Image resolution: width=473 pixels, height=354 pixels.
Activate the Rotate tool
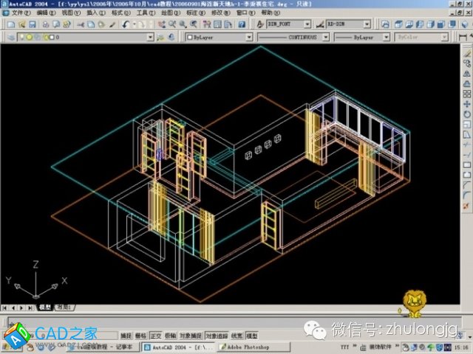tap(467, 114)
